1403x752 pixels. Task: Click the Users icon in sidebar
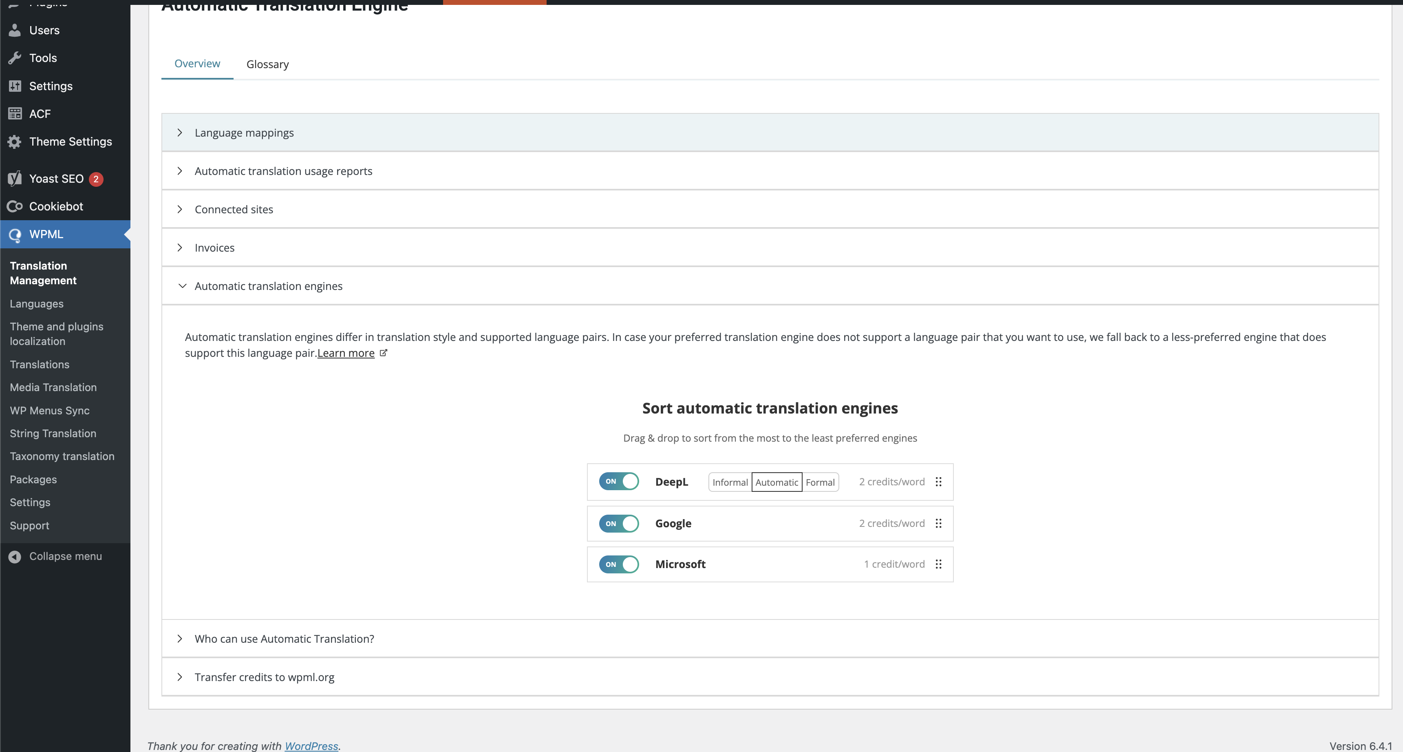tap(15, 30)
